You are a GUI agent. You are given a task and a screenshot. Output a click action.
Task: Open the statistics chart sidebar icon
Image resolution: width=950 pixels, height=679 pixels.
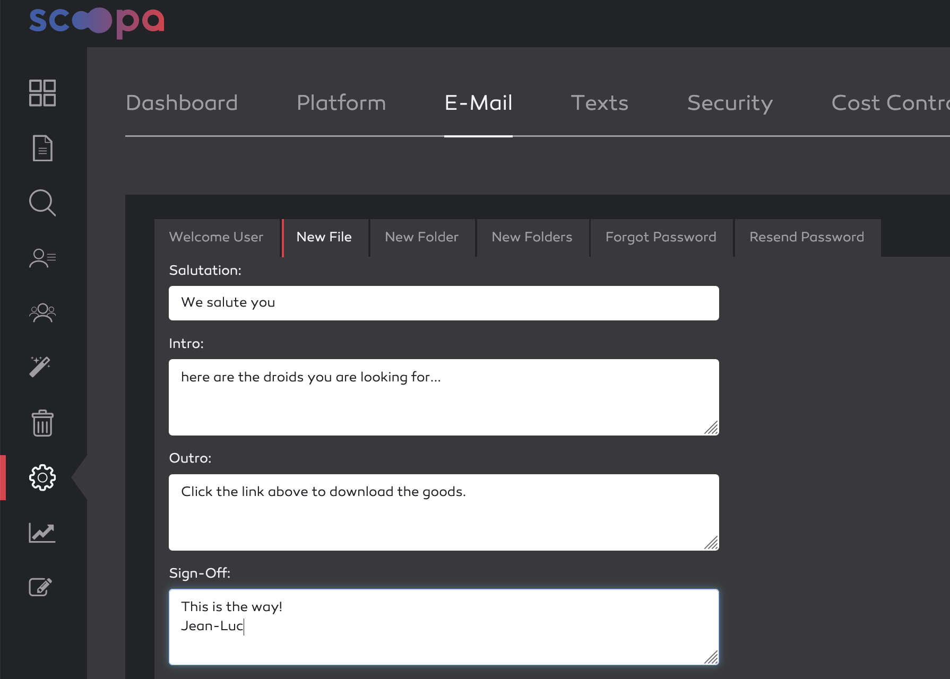click(x=42, y=533)
